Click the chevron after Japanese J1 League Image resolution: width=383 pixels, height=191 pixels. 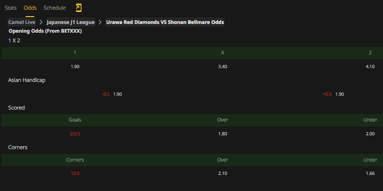(x=100, y=22)
